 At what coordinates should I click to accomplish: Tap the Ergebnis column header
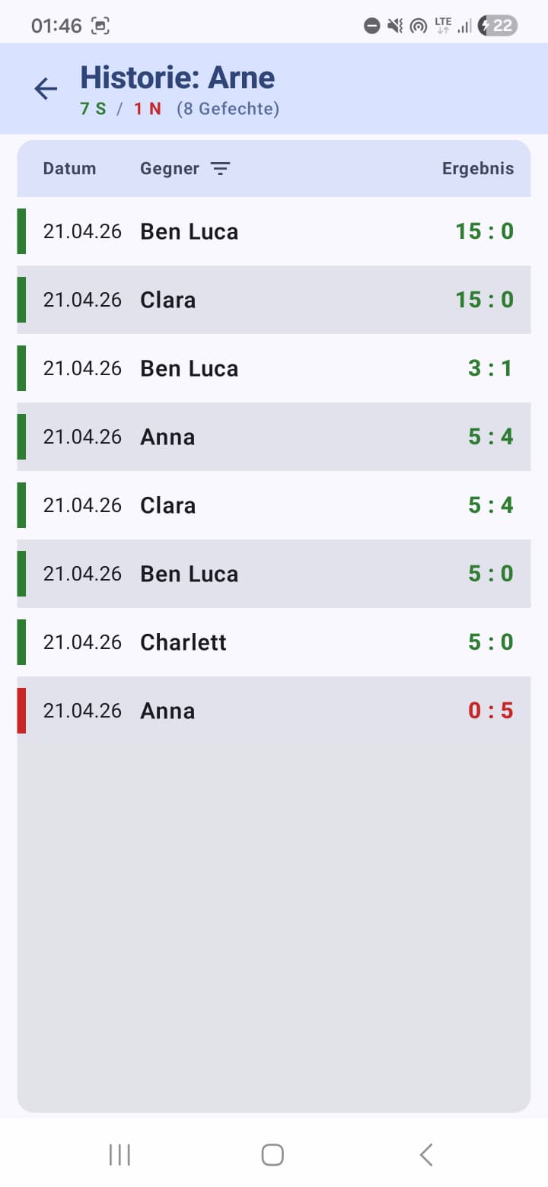[477, 169]
